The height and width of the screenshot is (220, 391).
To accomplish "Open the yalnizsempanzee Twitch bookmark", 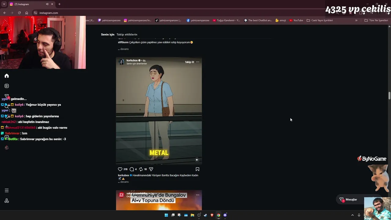I will coord(109,20).
